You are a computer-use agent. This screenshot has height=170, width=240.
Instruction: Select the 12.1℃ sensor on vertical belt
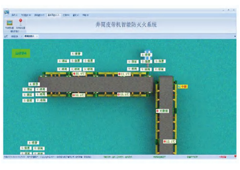tap(169, 141)
